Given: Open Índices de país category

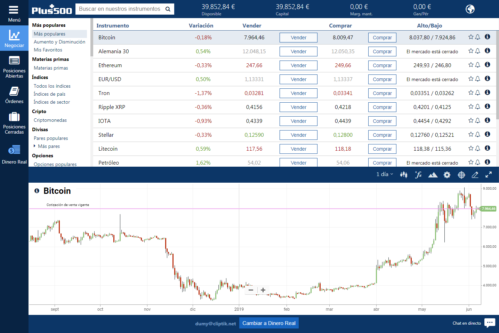Looking at the screenshot, I should pos(49,94).
